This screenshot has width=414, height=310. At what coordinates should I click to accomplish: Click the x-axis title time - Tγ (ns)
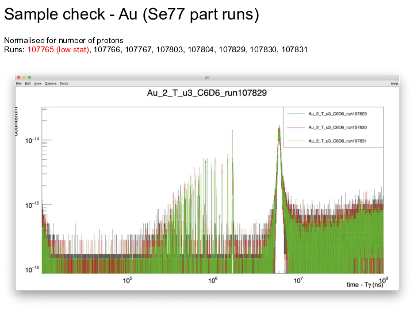point(365,285)
